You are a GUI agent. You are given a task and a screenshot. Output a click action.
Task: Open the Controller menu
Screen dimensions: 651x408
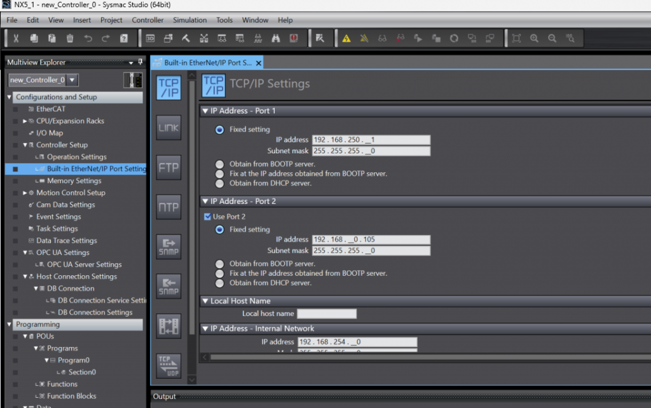click(147, 20)
